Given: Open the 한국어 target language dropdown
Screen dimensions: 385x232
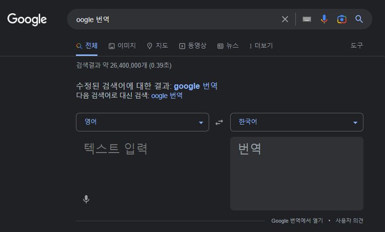Looking at the screenshot, I should click(297, 122).
